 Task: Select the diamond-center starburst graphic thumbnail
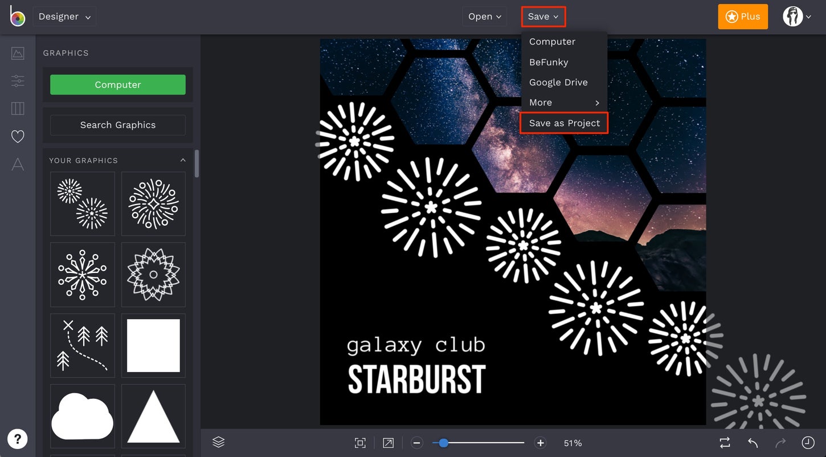[x=153, y=204]
